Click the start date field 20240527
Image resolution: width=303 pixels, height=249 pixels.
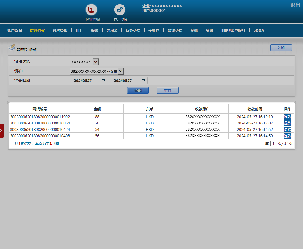85,81
